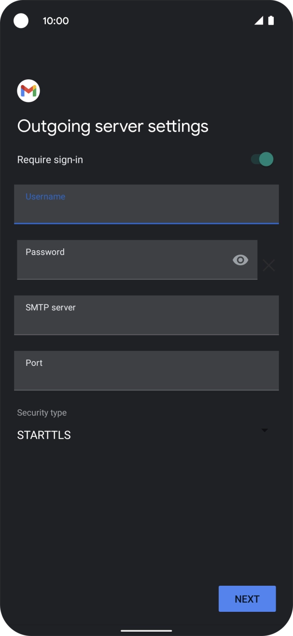Tap NEXT to continue setup
Viewport: 293px width, 636px height.
pyautogui.click(x=247, y=598)
